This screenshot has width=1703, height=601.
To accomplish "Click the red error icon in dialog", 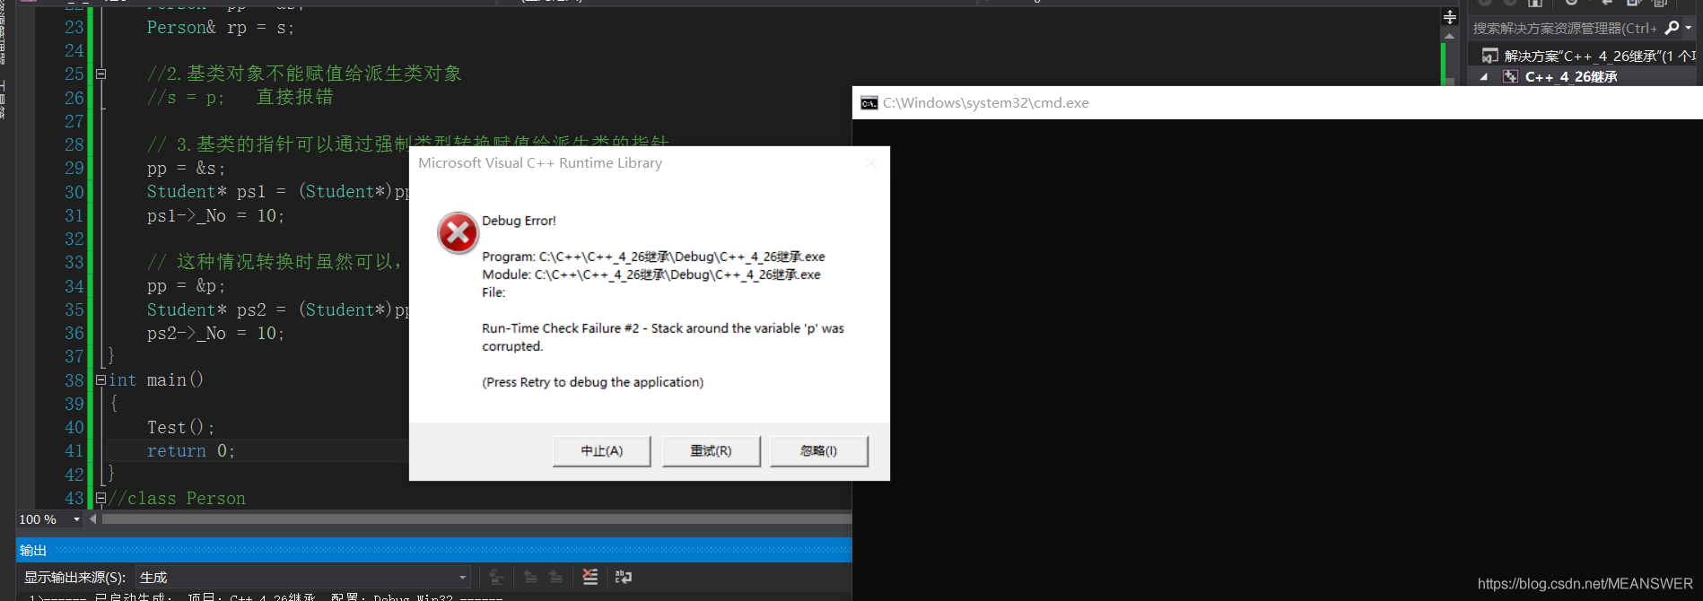I will (x=458, y=233).
